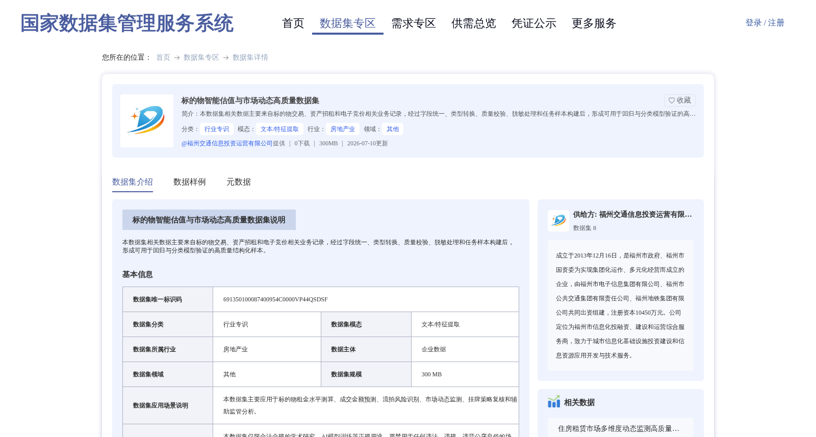Click the 收藏 button
The width and height of the screenshot is (816, 437).
click(680, 100)
